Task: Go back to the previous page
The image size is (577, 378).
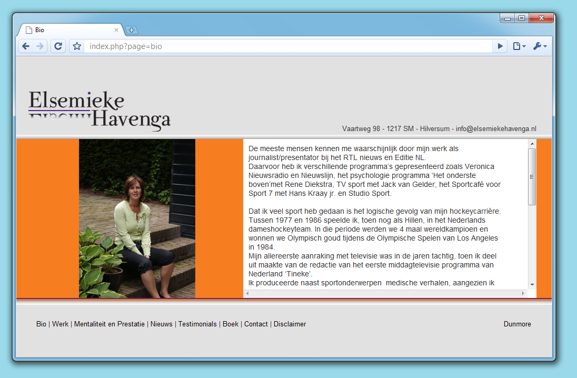Action: point(26,46)
